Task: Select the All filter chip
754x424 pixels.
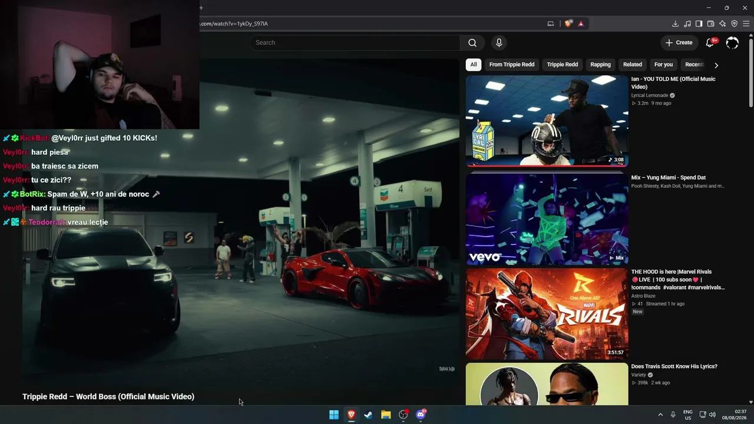Action: pos(474,64)
